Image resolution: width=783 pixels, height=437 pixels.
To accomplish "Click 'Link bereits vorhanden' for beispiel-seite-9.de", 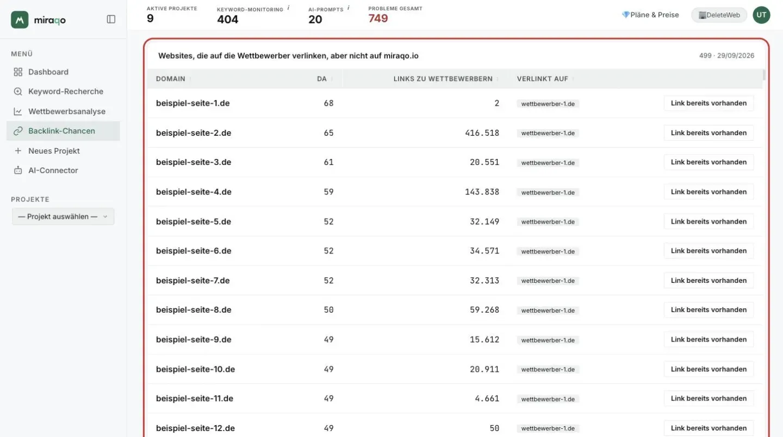I will point(709,339).
